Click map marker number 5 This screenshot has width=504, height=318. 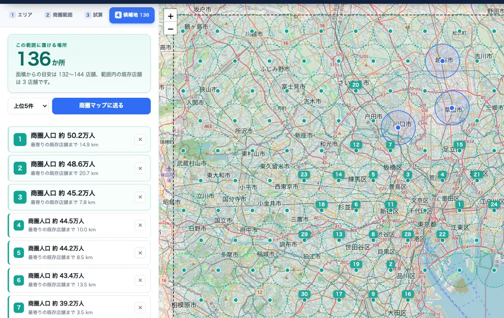(373, 174)
